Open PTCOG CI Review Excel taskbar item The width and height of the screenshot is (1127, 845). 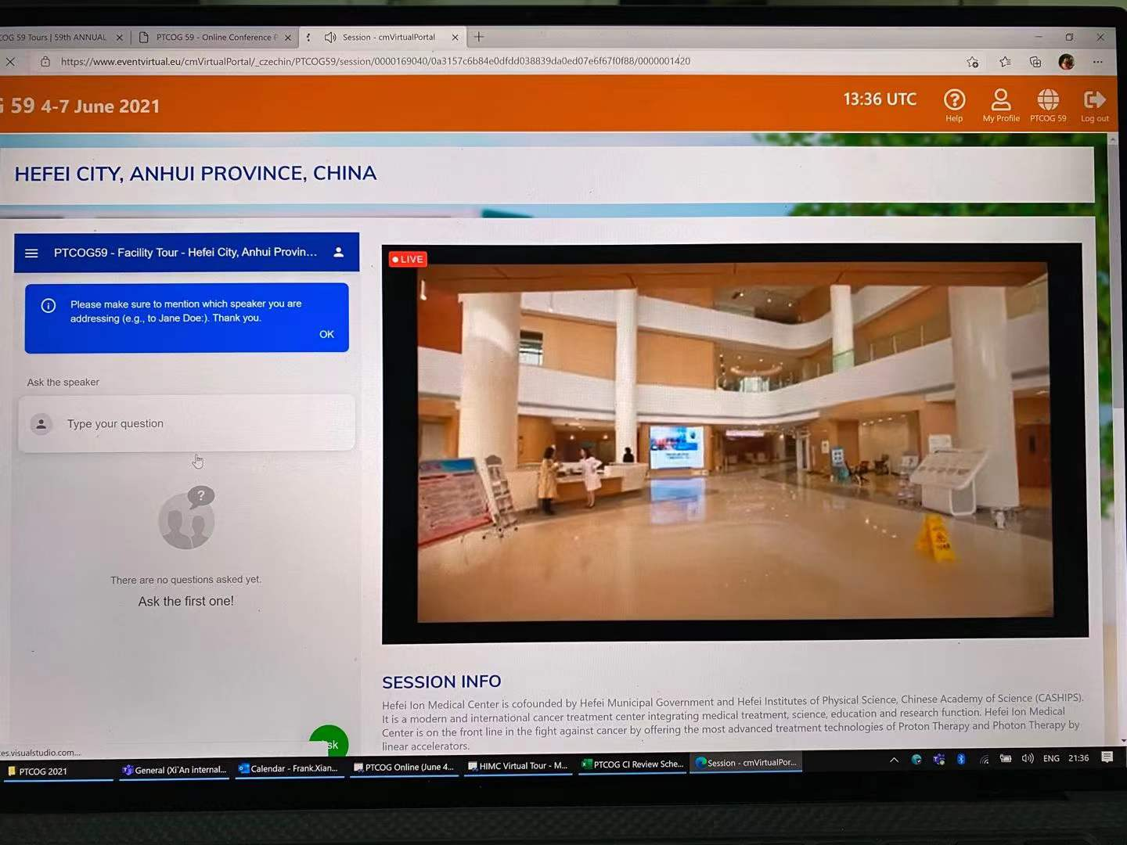(632, 764)
